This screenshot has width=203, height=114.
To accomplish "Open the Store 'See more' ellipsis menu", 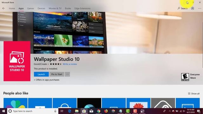I will tap(200, 9).
